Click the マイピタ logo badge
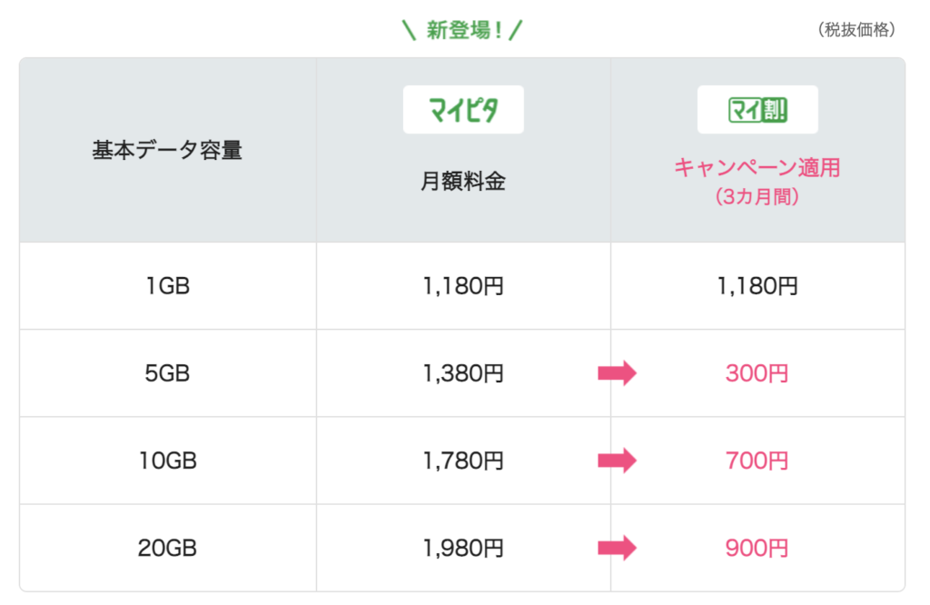The height and width of the screenshot is (605, 930). pos(463,109)
